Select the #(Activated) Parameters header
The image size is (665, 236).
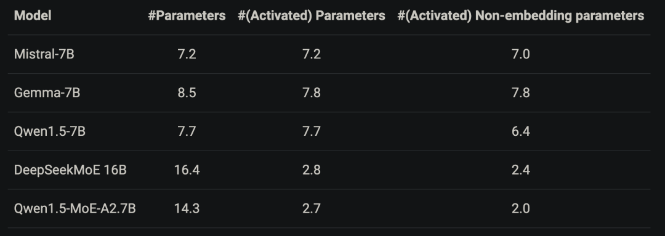[312, 15]
